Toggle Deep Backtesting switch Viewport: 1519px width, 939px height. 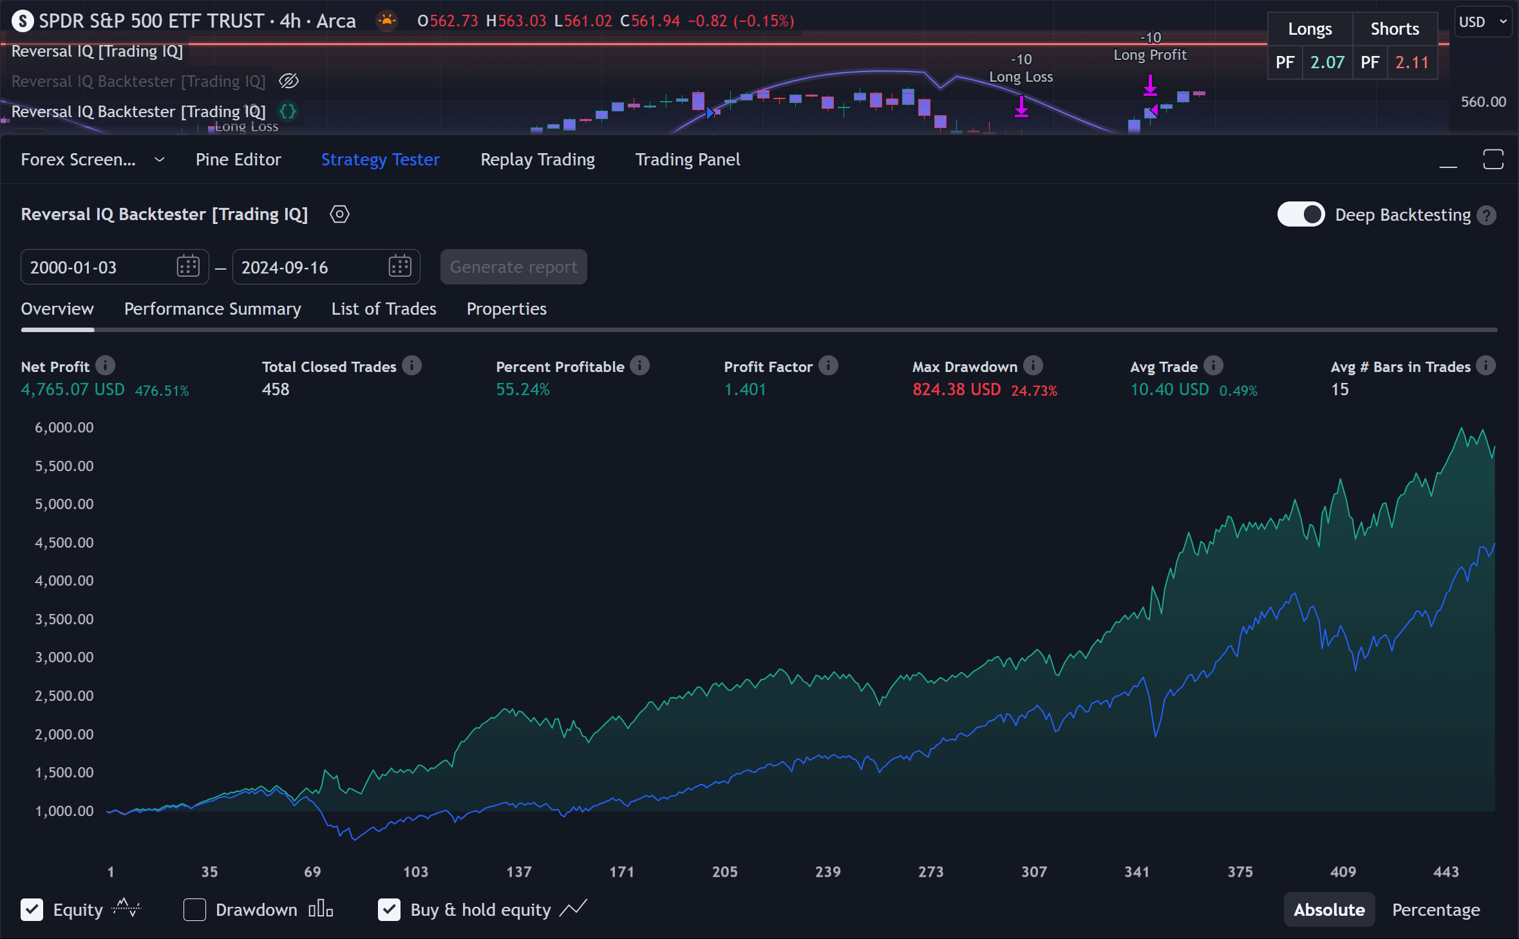[x=1301, y=214]
